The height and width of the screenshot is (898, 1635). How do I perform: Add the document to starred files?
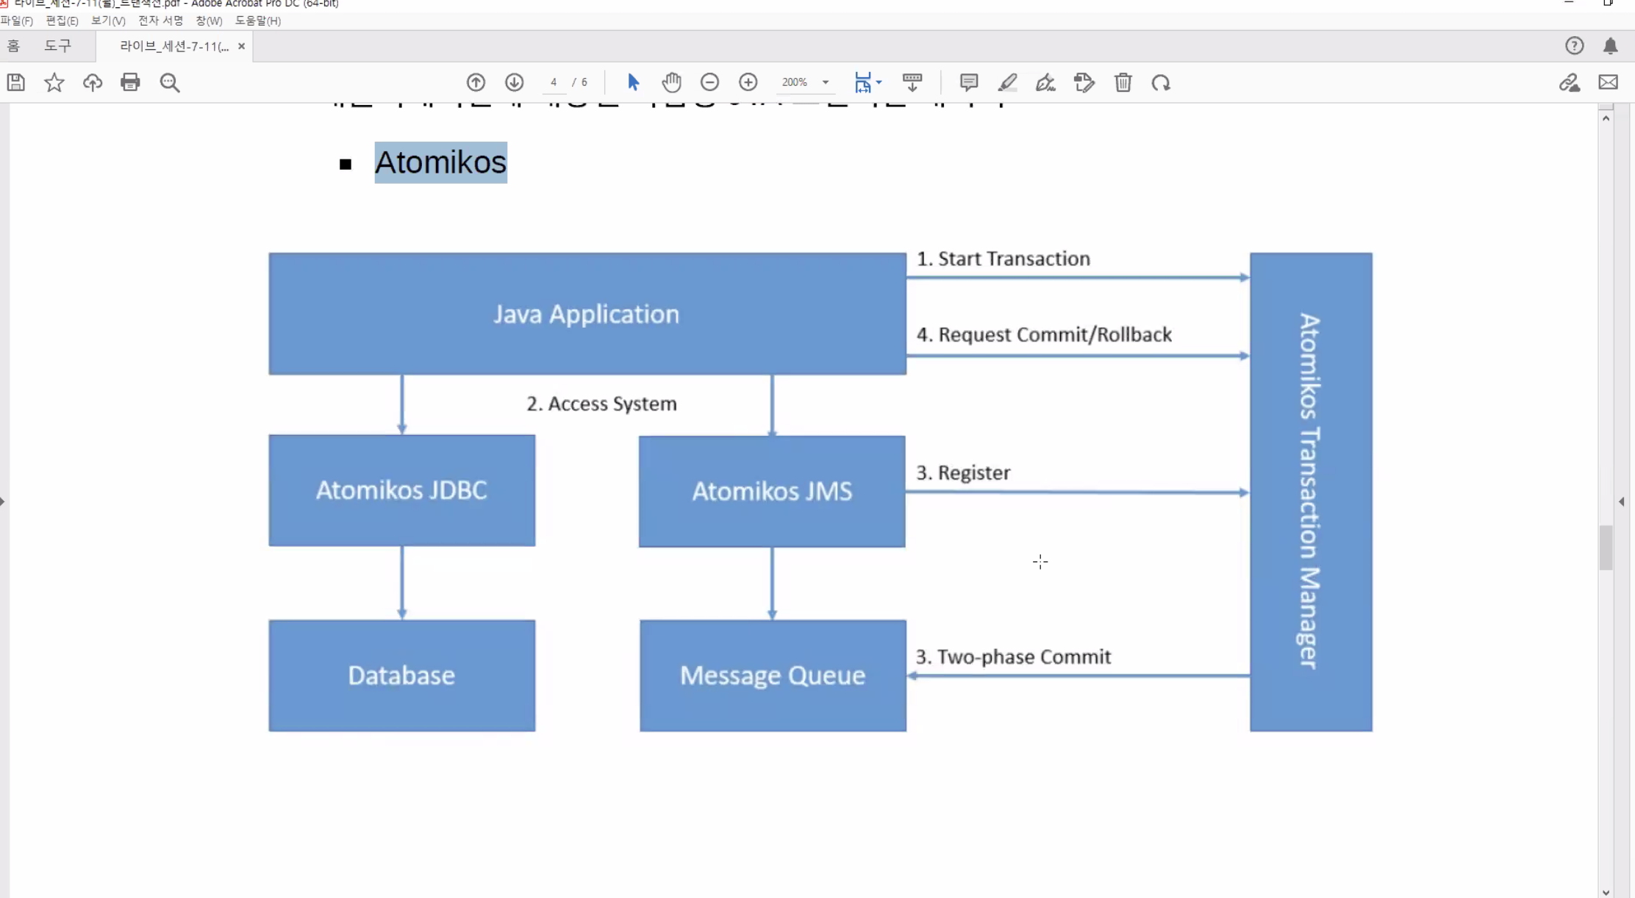click(x=54, y=82)
